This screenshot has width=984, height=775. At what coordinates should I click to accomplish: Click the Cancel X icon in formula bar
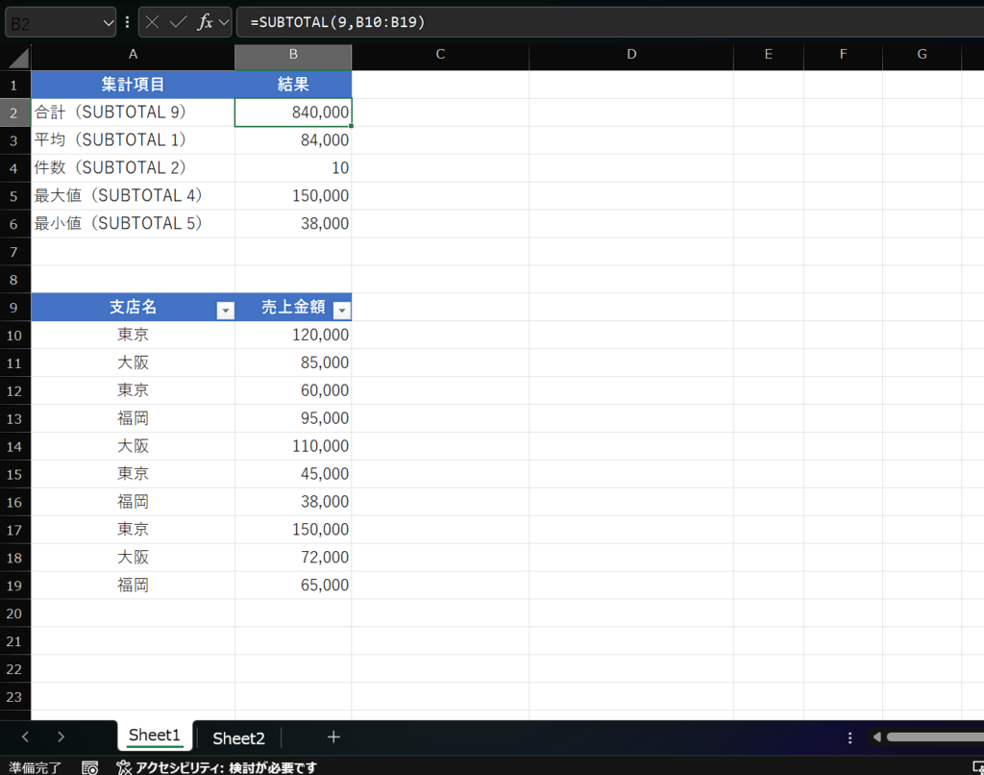point(153,22)
